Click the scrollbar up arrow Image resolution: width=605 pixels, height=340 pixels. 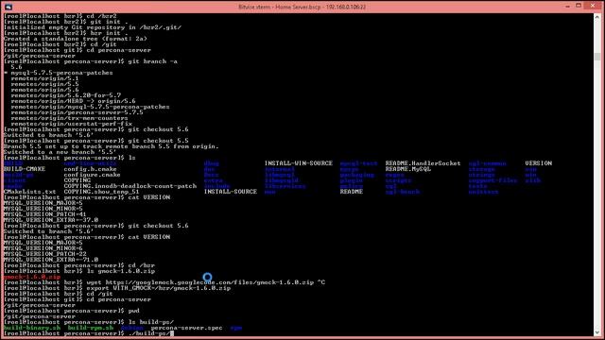click(596, 17)
